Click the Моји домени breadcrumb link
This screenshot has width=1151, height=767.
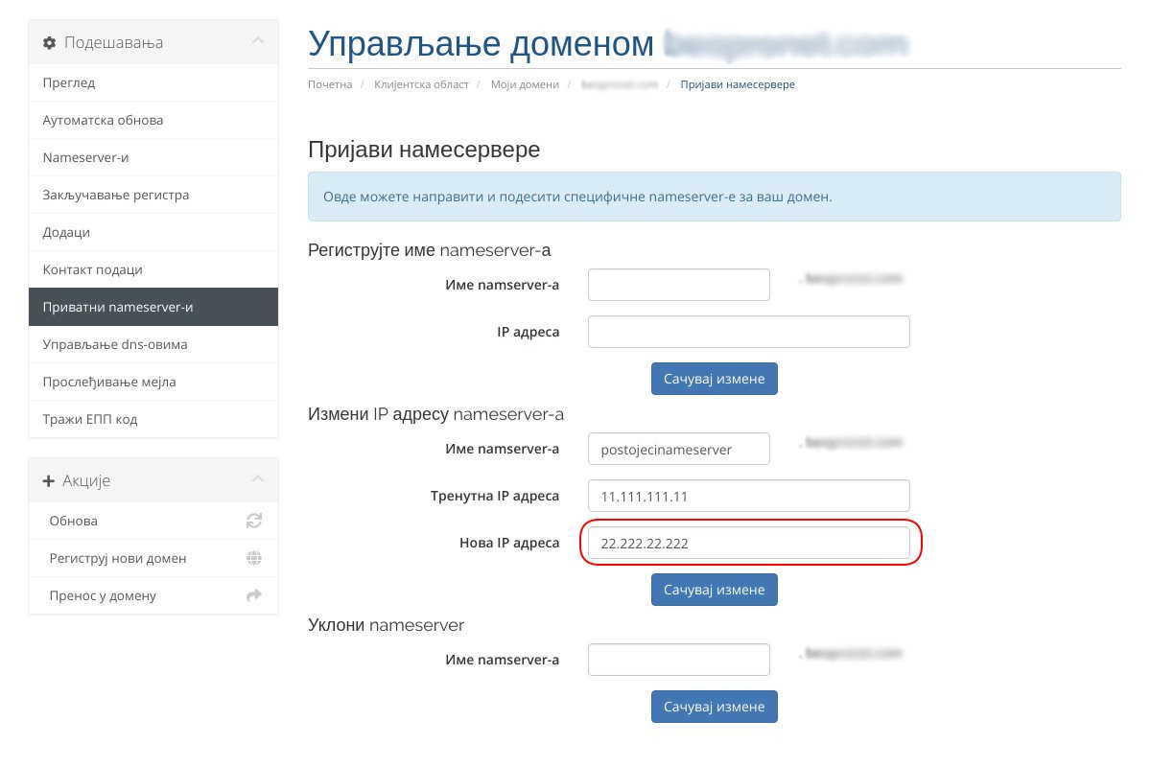pyautogui.click(x=525, y=84)
